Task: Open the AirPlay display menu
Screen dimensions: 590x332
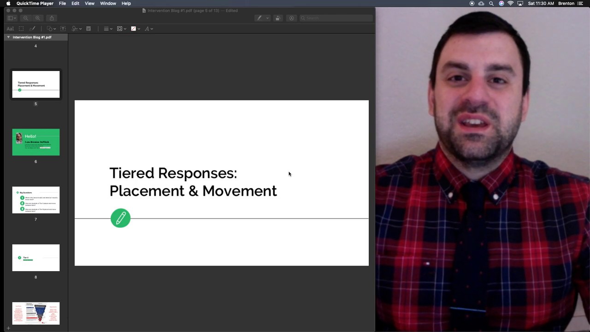Action: coord(520,3)
